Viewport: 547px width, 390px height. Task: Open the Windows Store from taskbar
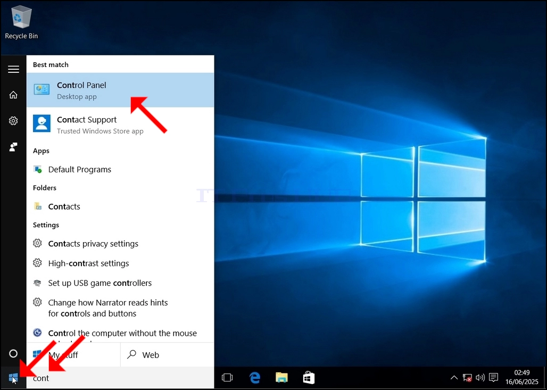point(309,377)
